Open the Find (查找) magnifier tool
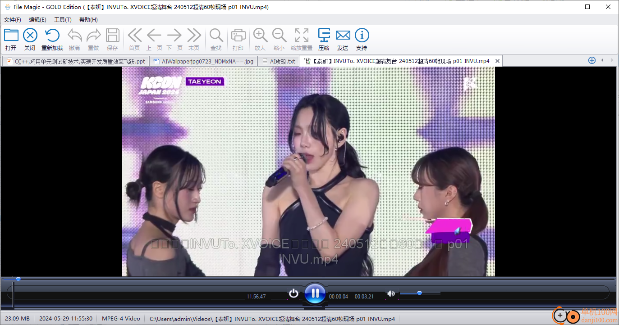The width and height of the screenshot is (619, 325). pyautogui.click(x=216, y=36)
